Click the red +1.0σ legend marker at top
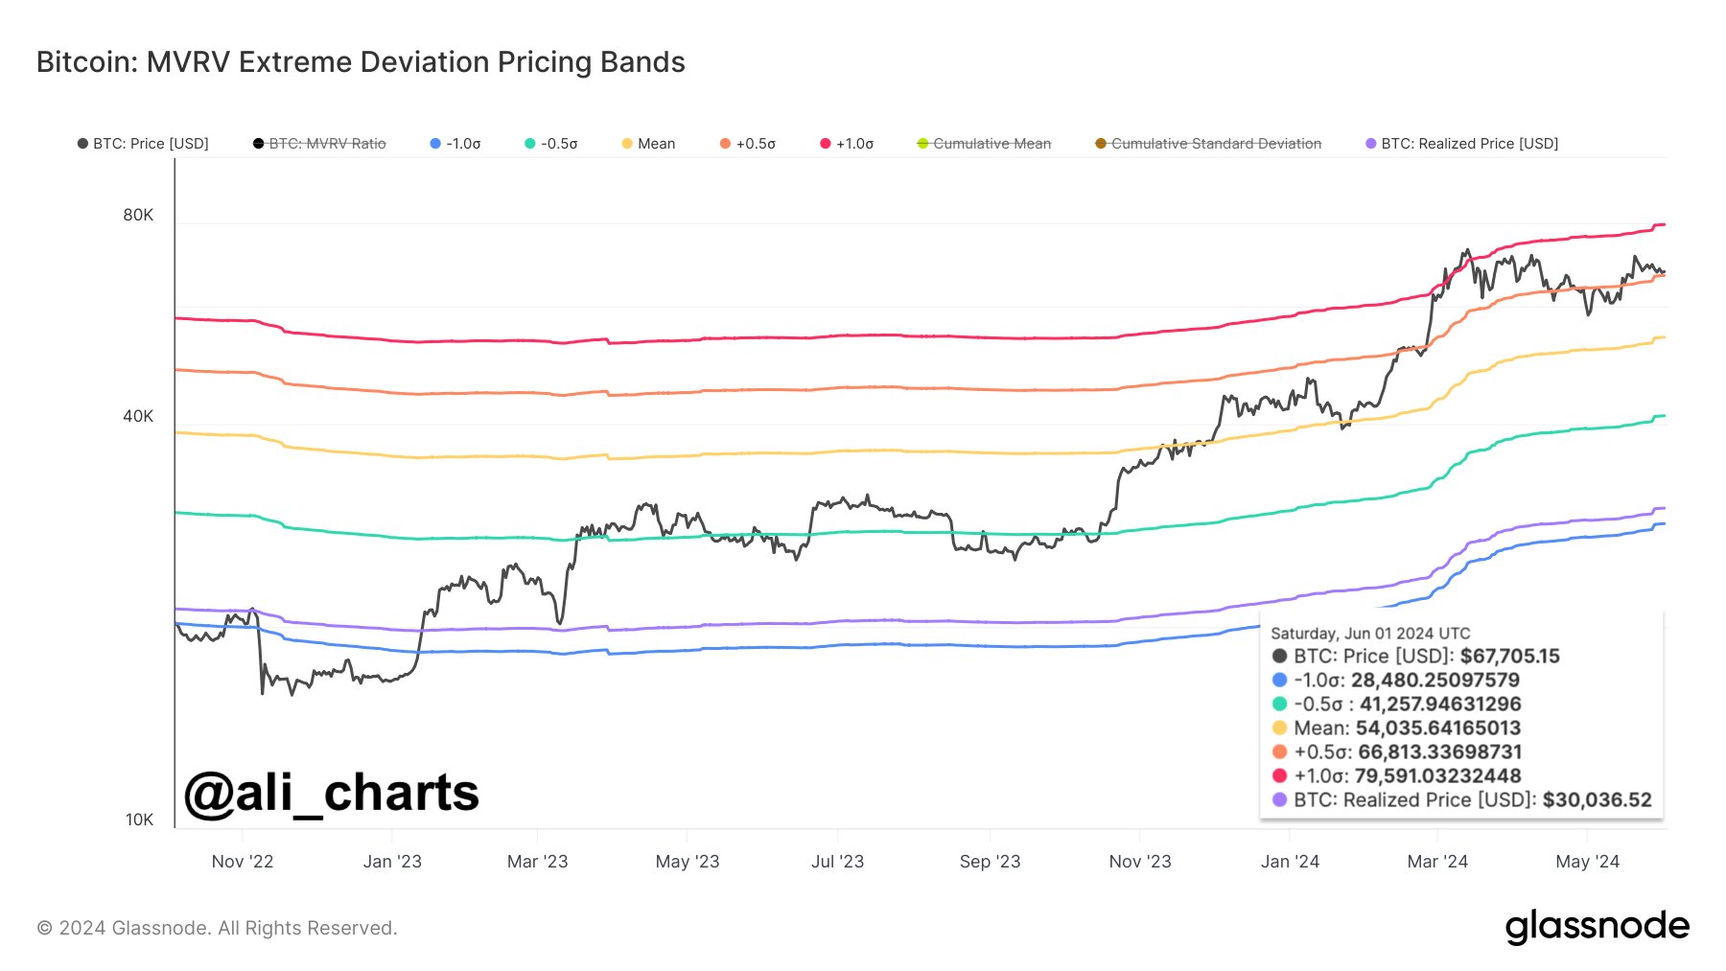This screenshot has height=971, width=1726. (825, 144)
